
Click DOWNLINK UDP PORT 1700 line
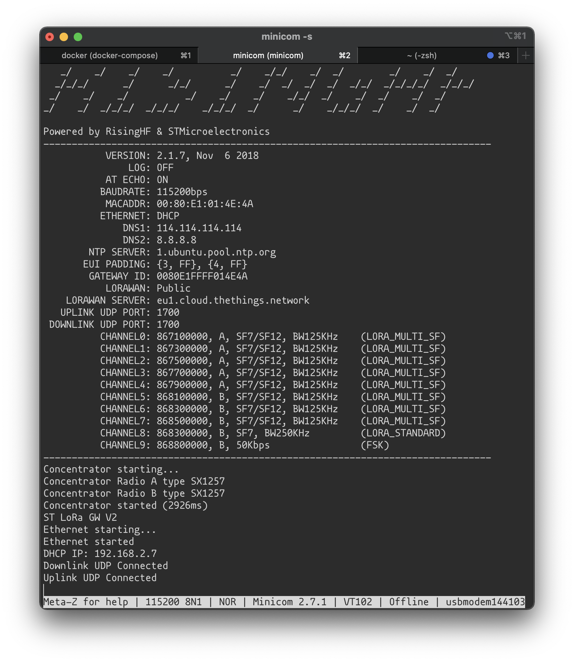click(114, 325)
